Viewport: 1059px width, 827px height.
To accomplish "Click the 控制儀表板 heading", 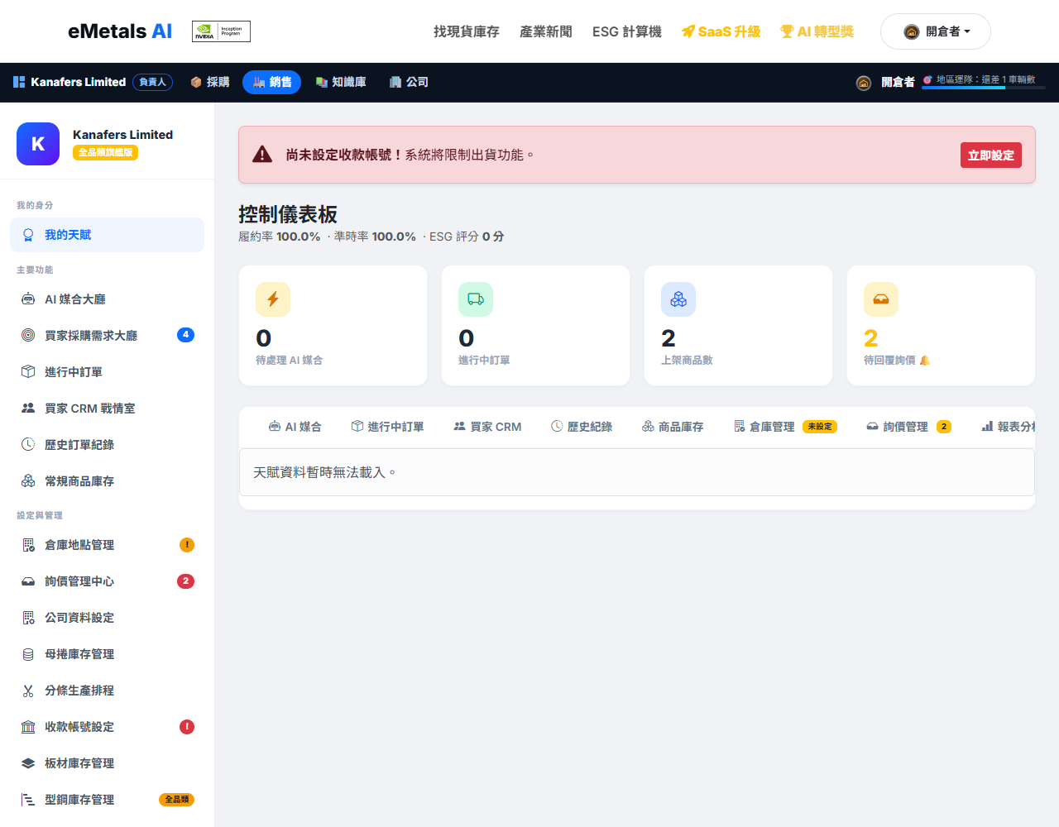I will [x=288, y=214].
